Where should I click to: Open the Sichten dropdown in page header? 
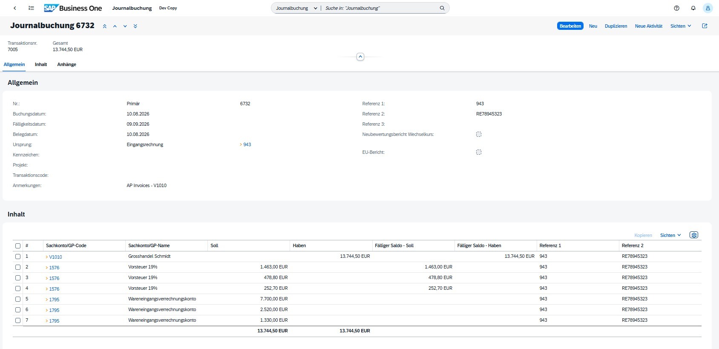pyautogui.click(x=681, y=26)
